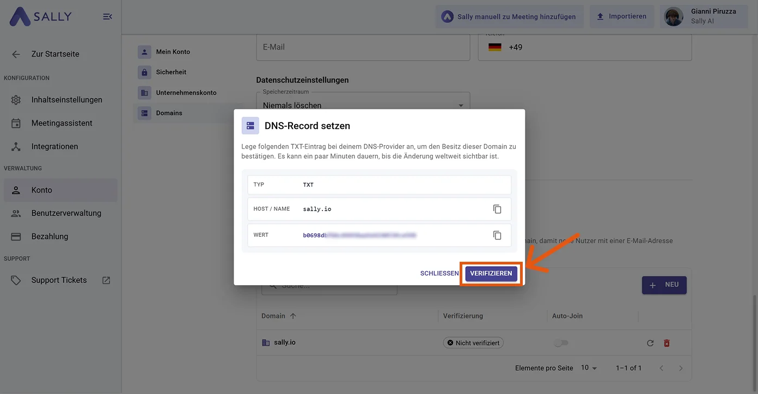Open Unternehmenskonto tab
Viewport: 758px width, 394px height.
pos(188,93)
